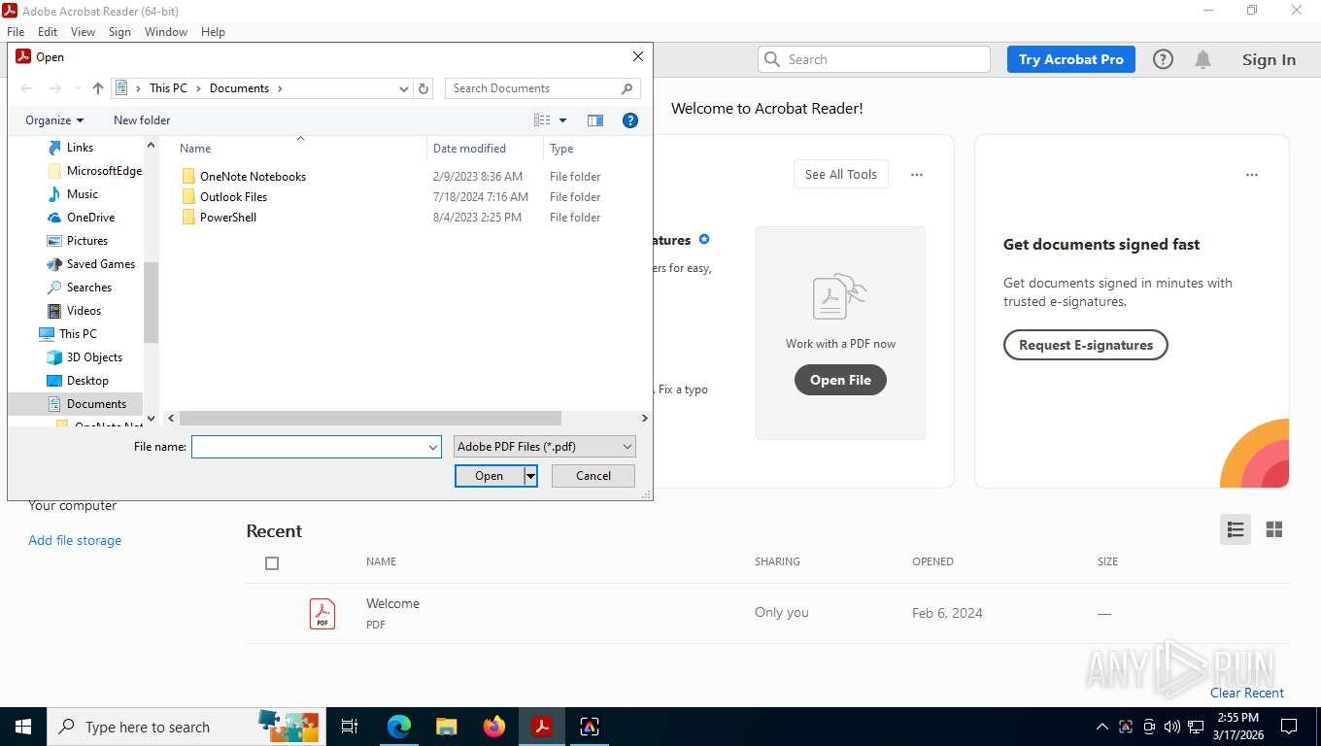This screenshot has width=1321, height=746.
Task: Click the Acrobat icon in the taskbar
Action: tap(541, 727)
